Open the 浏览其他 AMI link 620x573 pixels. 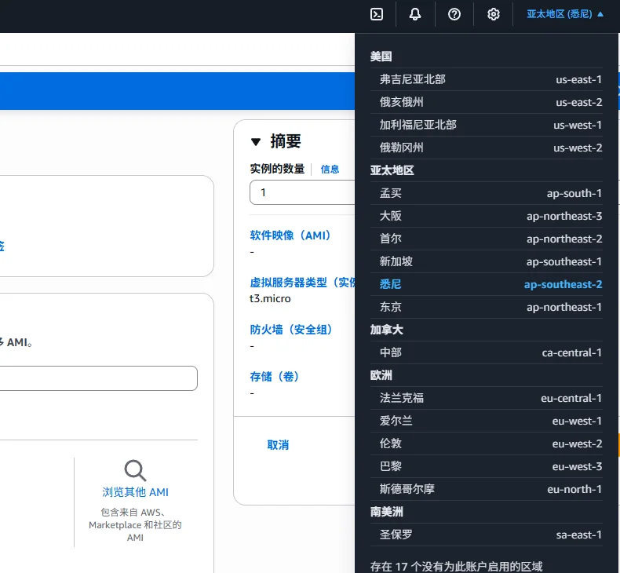[x=135, y=493]
